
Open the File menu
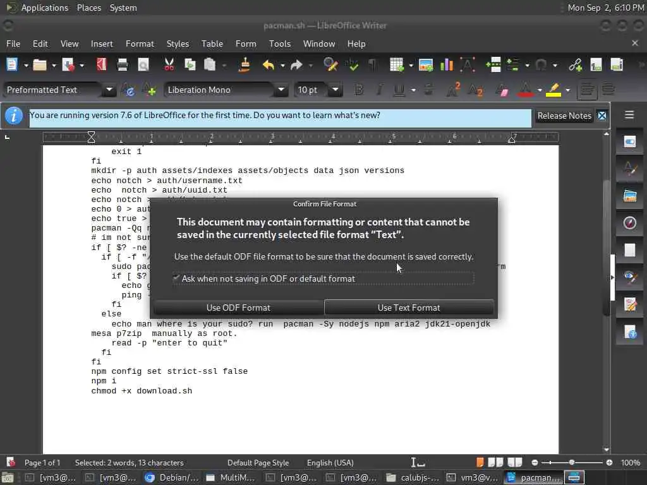pyautogui.click(x=13, y=44)
